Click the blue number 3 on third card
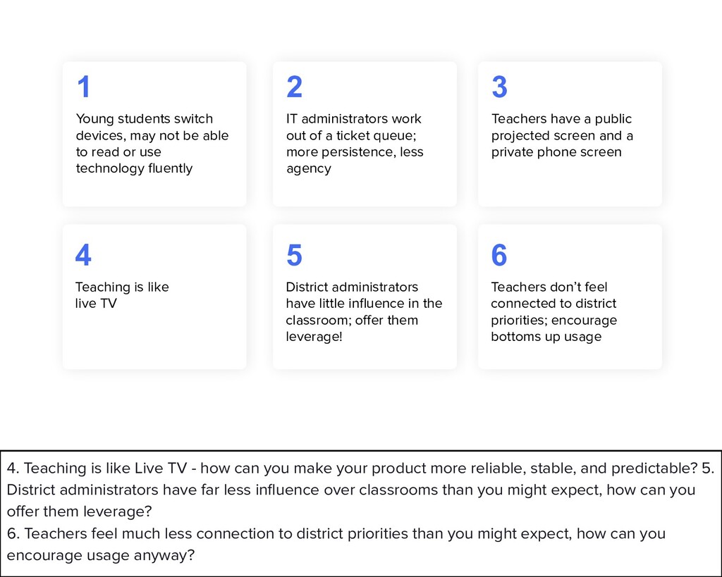The width and height of the screenshot is (722, 577). point(500,87)
